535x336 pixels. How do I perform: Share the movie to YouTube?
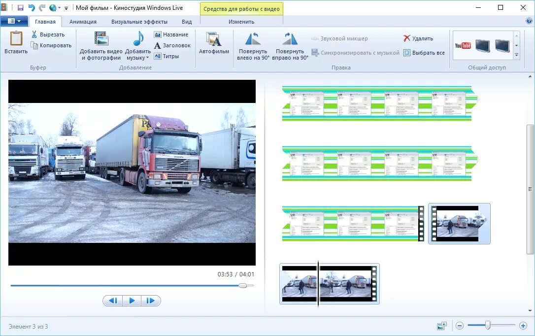click(x=463, y=45)
